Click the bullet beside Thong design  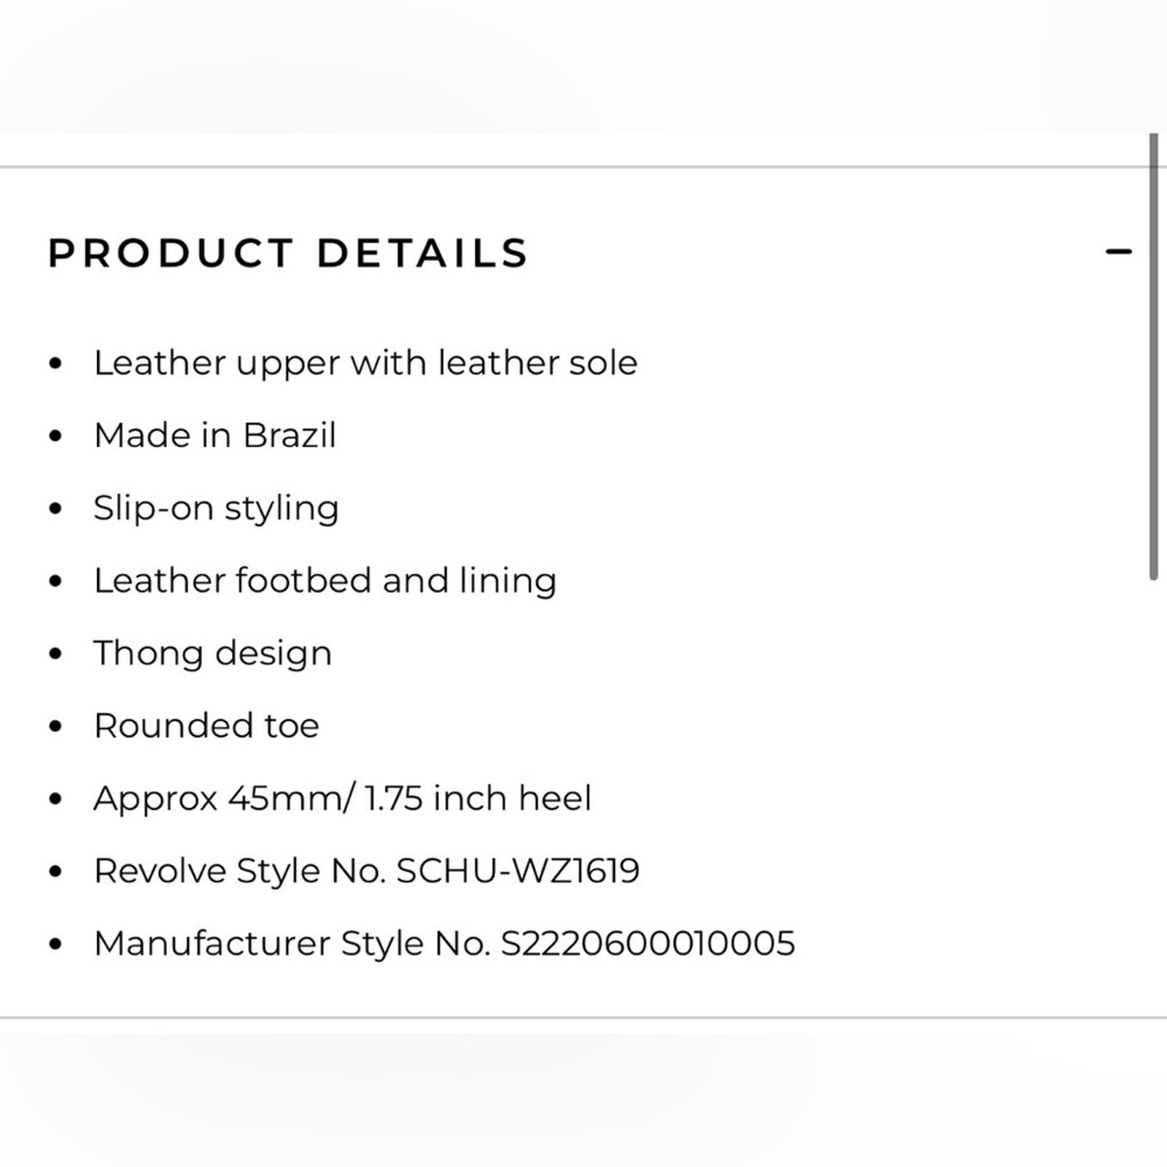click(55, 654)
